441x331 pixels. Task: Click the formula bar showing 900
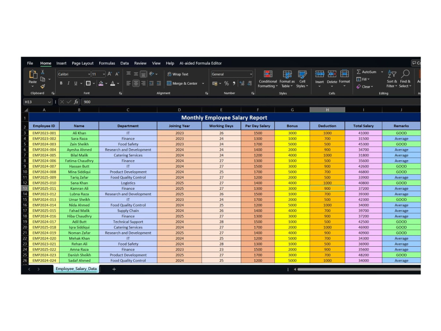tap(250, 102)
